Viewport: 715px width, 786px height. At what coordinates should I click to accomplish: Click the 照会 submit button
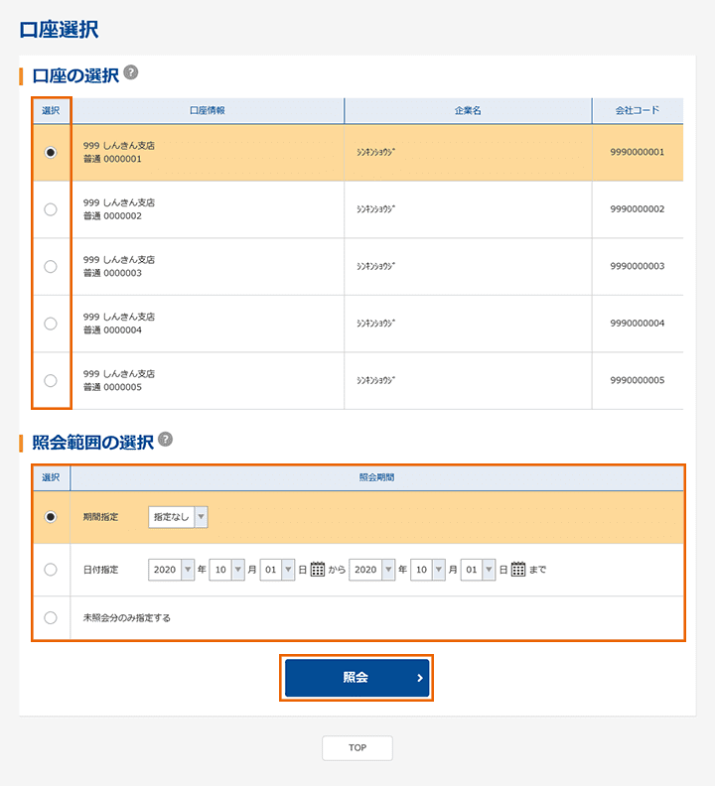(x=357, y=678)
